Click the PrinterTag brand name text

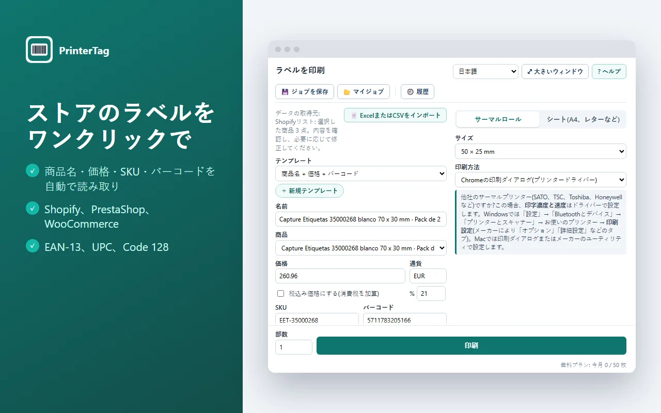click(x=84, y=51)
